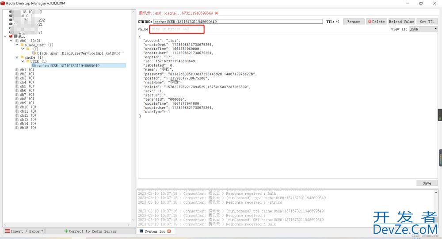
Task: Click the TTL: -1 label
Action: coord(333,21)
